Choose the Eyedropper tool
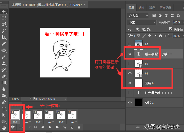Image resolution: width=184 pixels, height=133 pixels. coord(4,44)
